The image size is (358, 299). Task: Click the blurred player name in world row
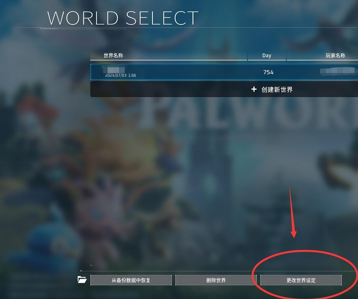point(338,71)
